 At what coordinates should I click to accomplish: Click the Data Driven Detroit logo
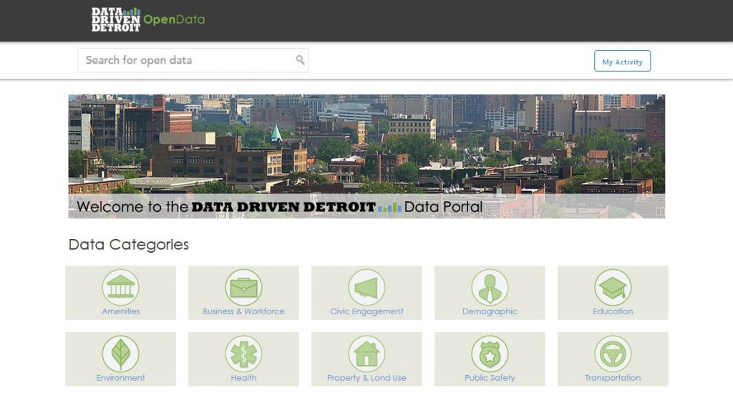115,19
